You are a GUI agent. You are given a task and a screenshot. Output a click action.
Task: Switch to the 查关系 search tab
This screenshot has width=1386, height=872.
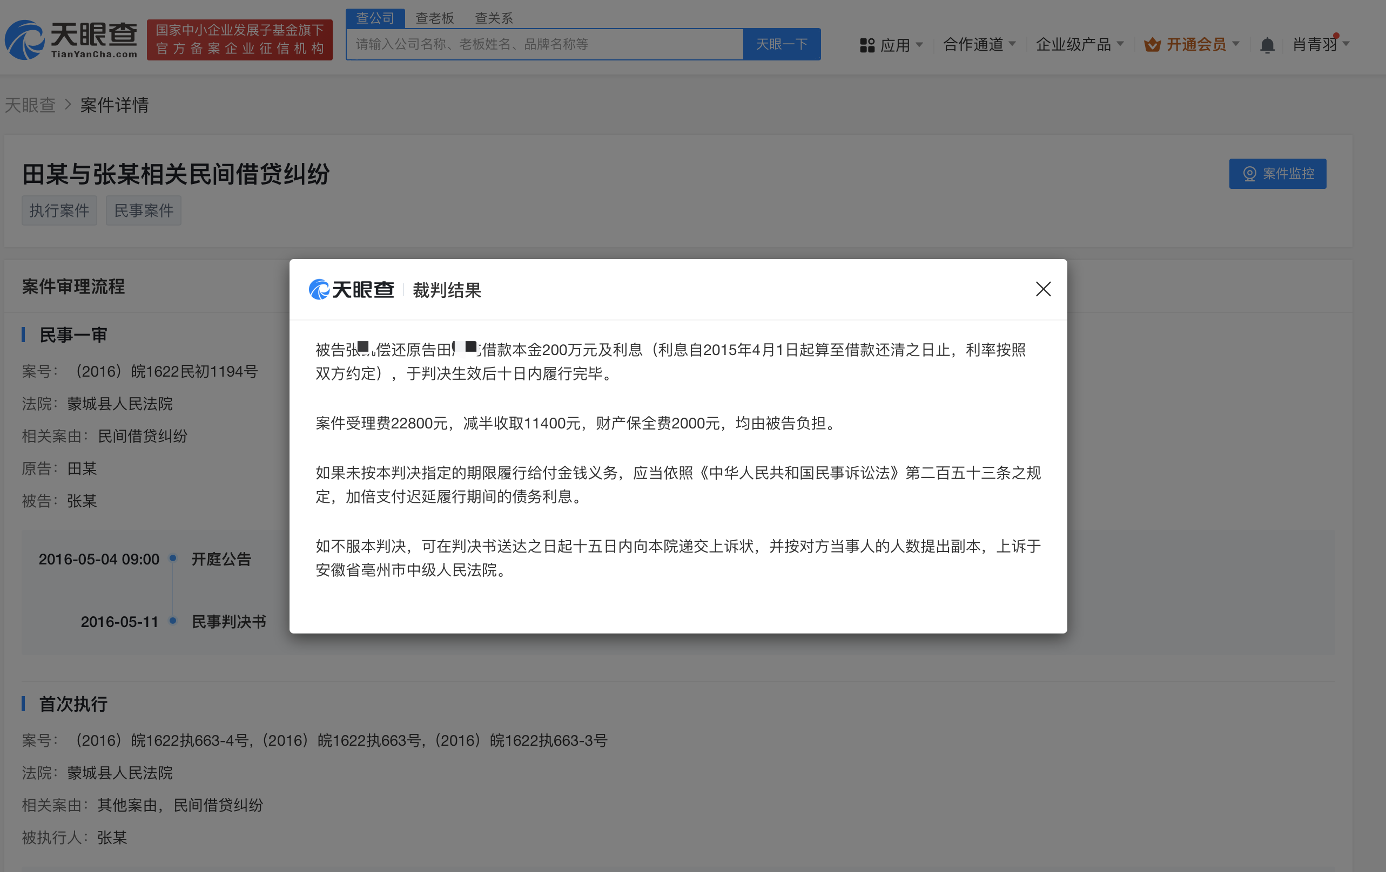[493, 18]
